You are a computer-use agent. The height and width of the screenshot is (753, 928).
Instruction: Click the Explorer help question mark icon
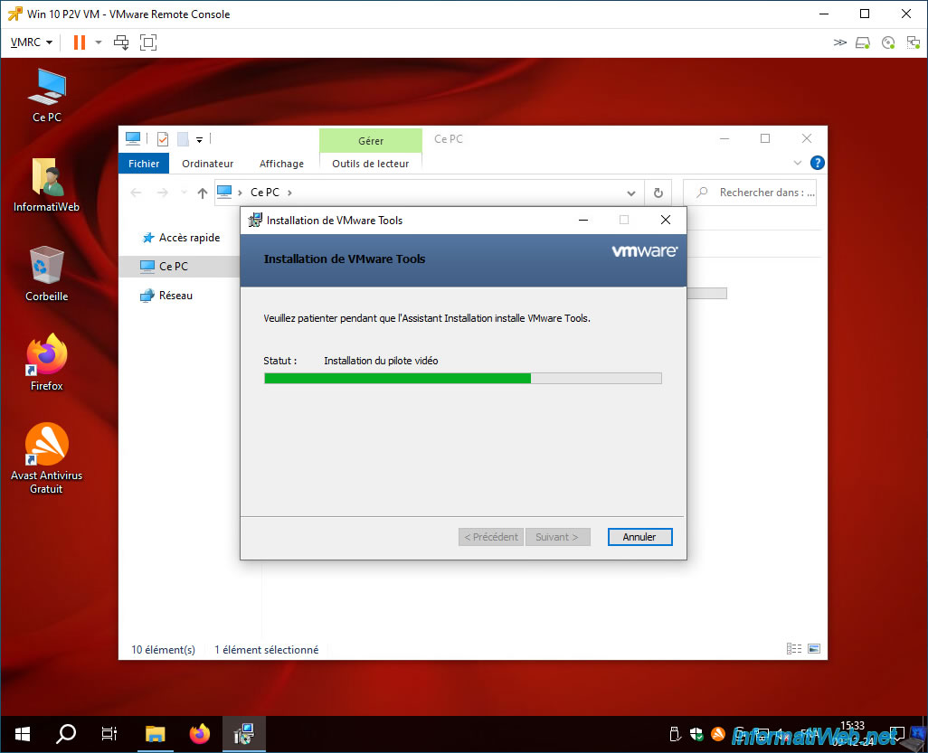[x=818, y=163]
